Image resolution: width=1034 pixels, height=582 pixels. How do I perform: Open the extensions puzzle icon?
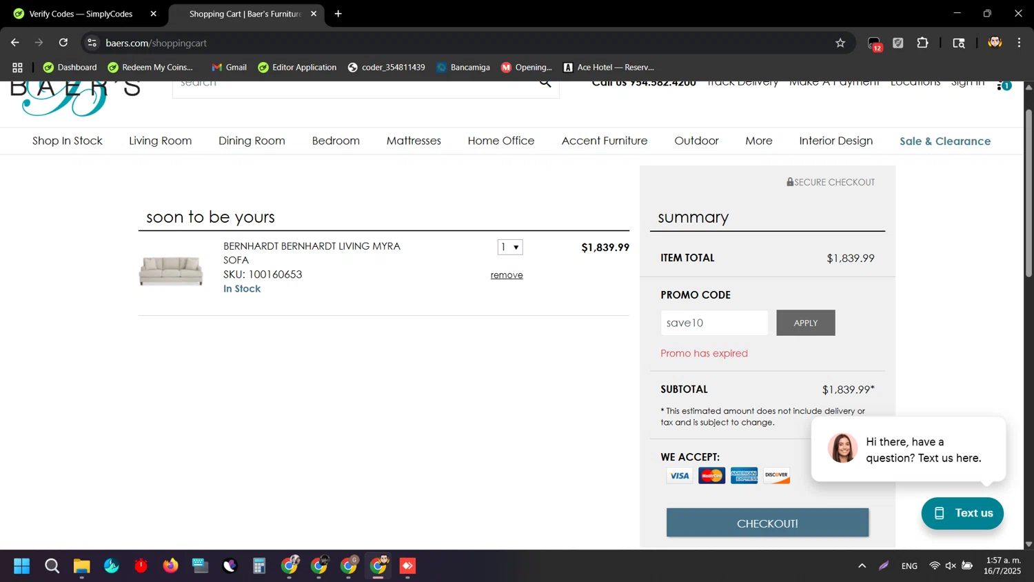922,43
